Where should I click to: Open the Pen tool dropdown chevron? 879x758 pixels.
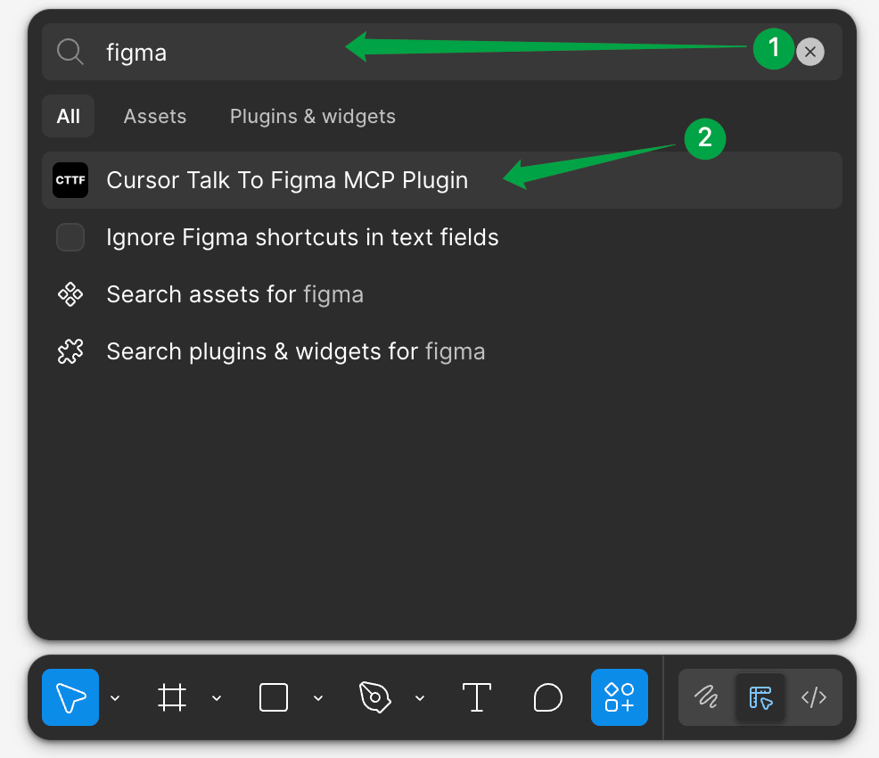coord(420,698)
